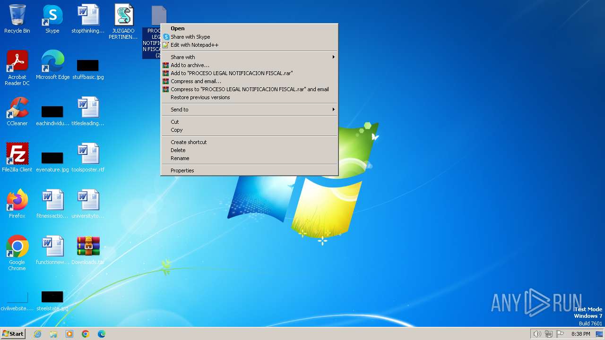Choose Edit with Notepad++

click(x=250, y=45)
